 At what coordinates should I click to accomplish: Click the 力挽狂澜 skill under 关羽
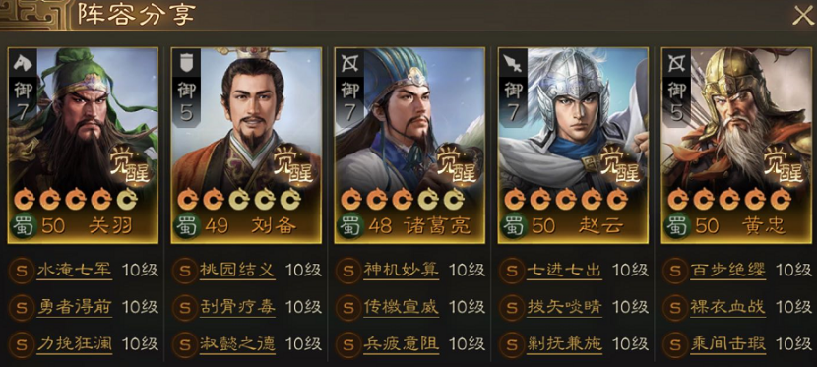pyautogui.click(x=75, y=343)
